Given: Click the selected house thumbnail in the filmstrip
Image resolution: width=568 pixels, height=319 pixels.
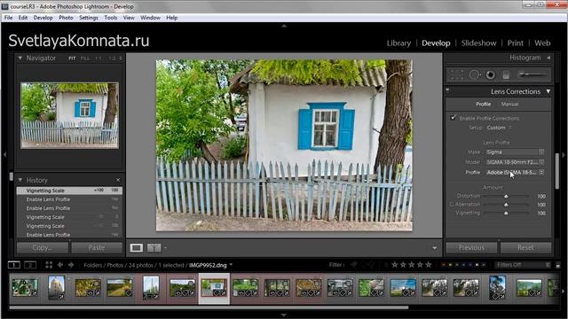Looking at the screenshot, I should (214, 288).
